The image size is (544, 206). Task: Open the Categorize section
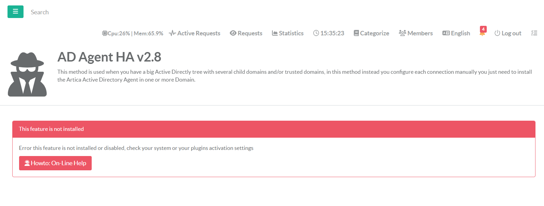click(372, 33)
